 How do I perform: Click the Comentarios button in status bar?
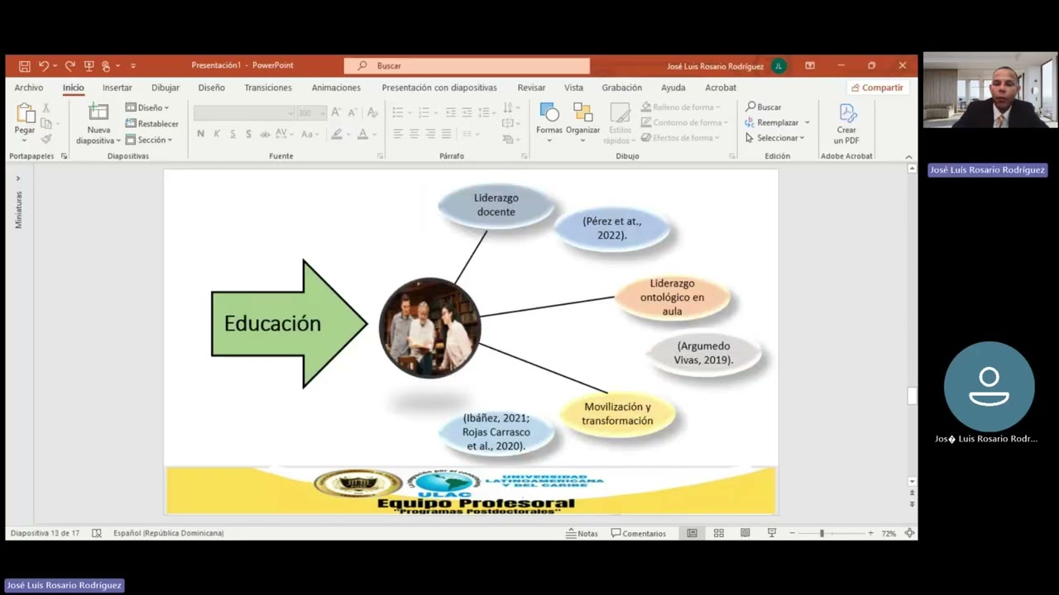(639, 534)
